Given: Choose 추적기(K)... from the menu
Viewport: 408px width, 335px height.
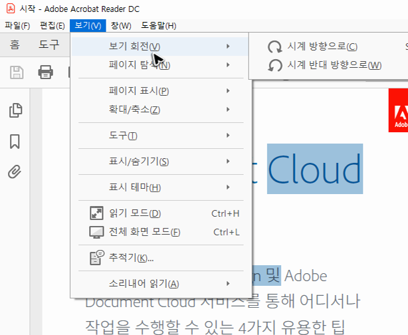Looking at the screenshot, I should (159, 258).
